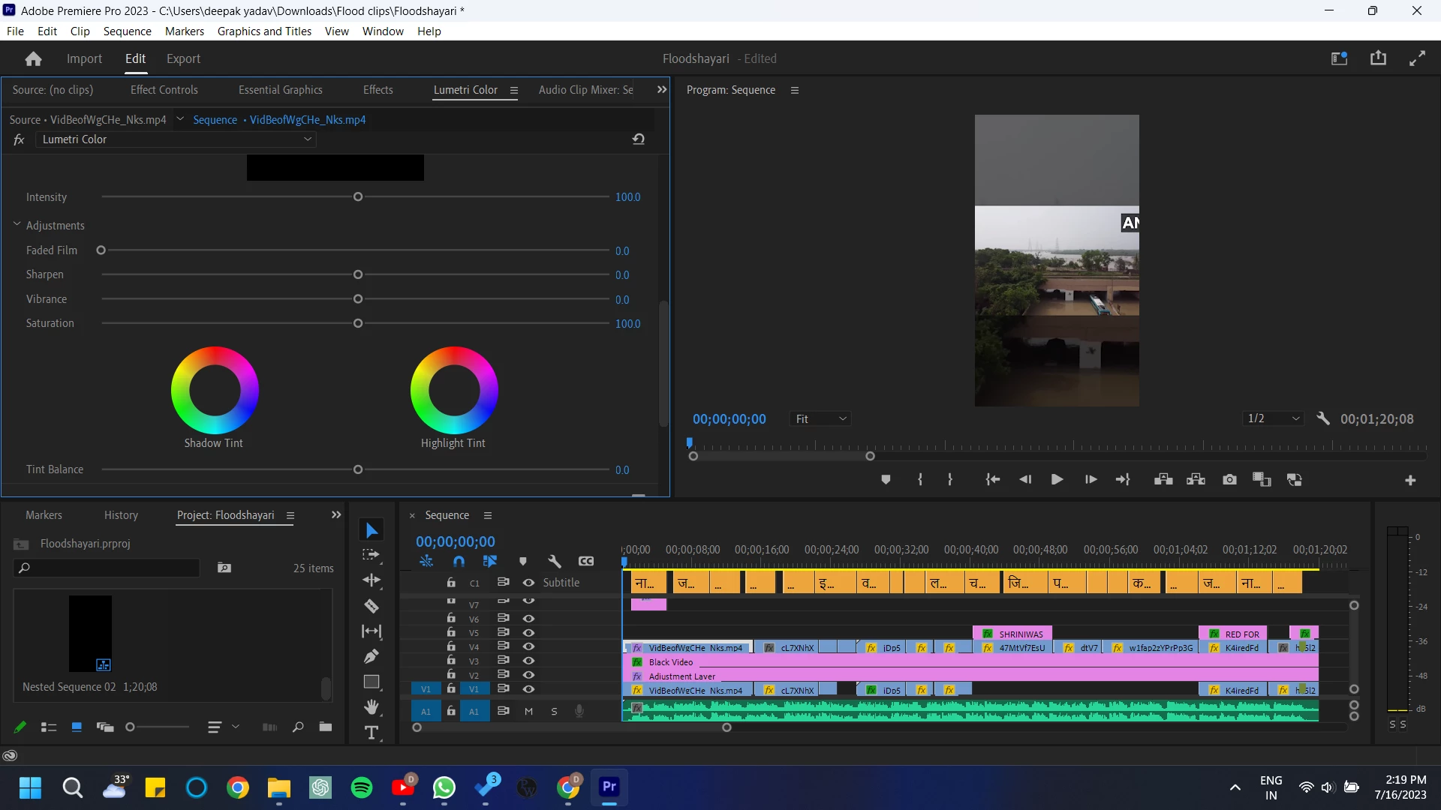Toggle V4 track output eye icon
Image resolution: width=1441 pixels, height=810 pixels.
(528, 646)
